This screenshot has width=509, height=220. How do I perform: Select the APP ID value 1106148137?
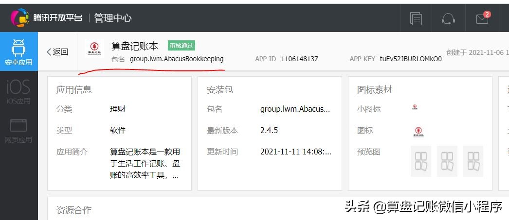[x=299, y=59]
